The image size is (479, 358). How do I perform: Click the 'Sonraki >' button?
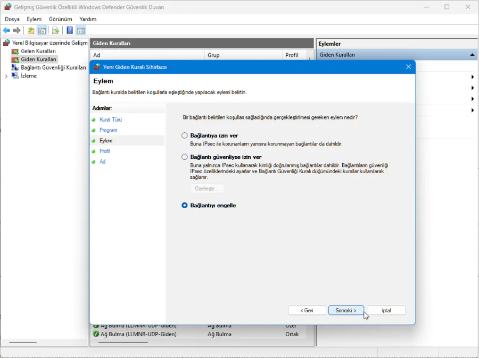[x=346, y=310]
